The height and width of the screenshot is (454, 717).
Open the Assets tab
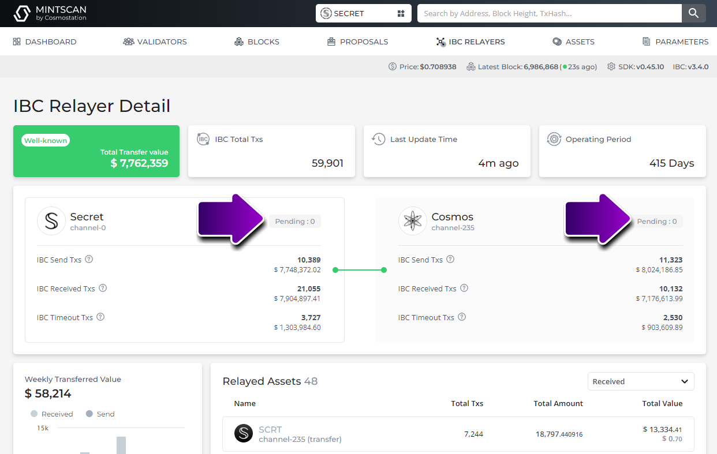pos(573,42)
